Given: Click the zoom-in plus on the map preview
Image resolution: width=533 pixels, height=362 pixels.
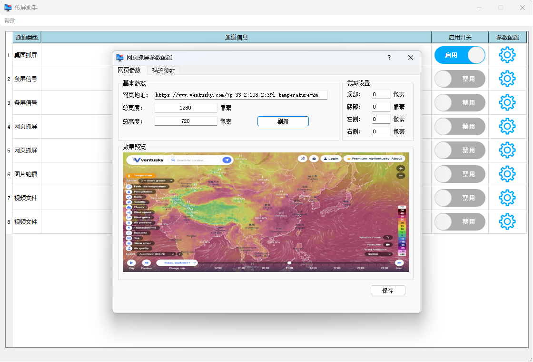Looking at the screenshot, I should tap(401, 168).
